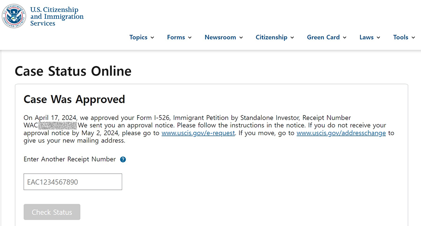Open the Newsroom menu
The width and height of the screenshot is (421, 226).
[x=224, y=37]
